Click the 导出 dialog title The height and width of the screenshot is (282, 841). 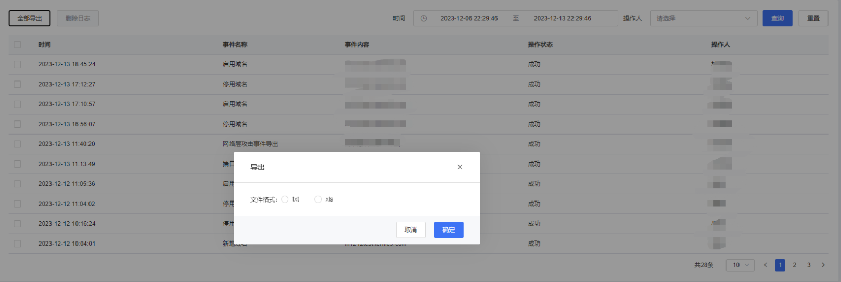[258, 167]
